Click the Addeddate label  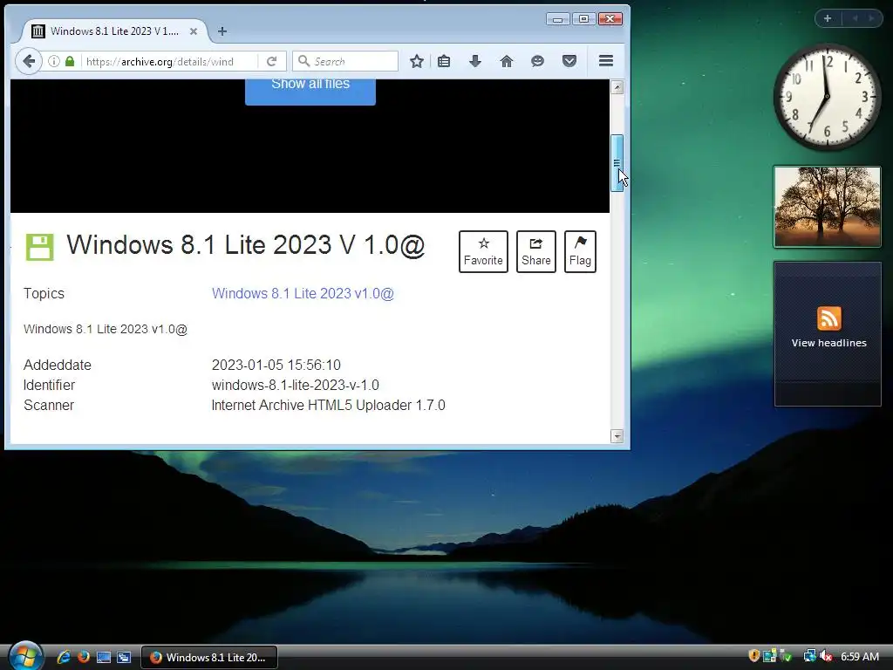pyautogui.click(x=57, y=365)
